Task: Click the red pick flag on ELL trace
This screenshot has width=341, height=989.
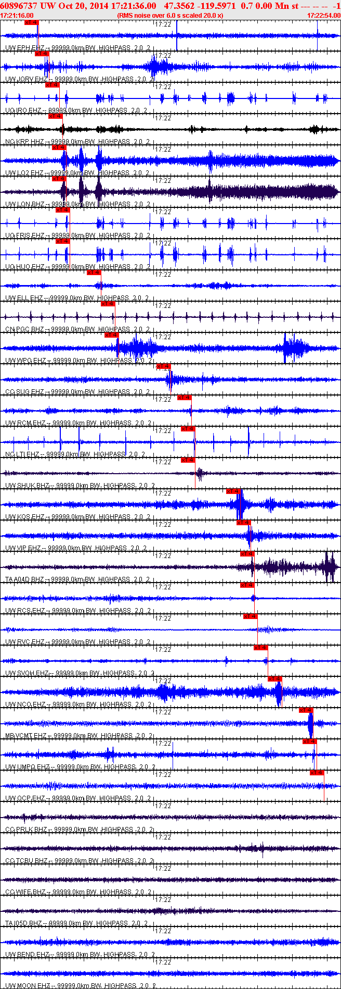Action: pos(94,273)
